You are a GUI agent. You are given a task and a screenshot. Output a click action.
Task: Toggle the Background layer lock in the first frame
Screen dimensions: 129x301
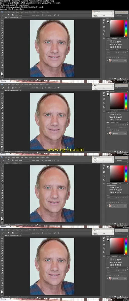coord(125,61)
